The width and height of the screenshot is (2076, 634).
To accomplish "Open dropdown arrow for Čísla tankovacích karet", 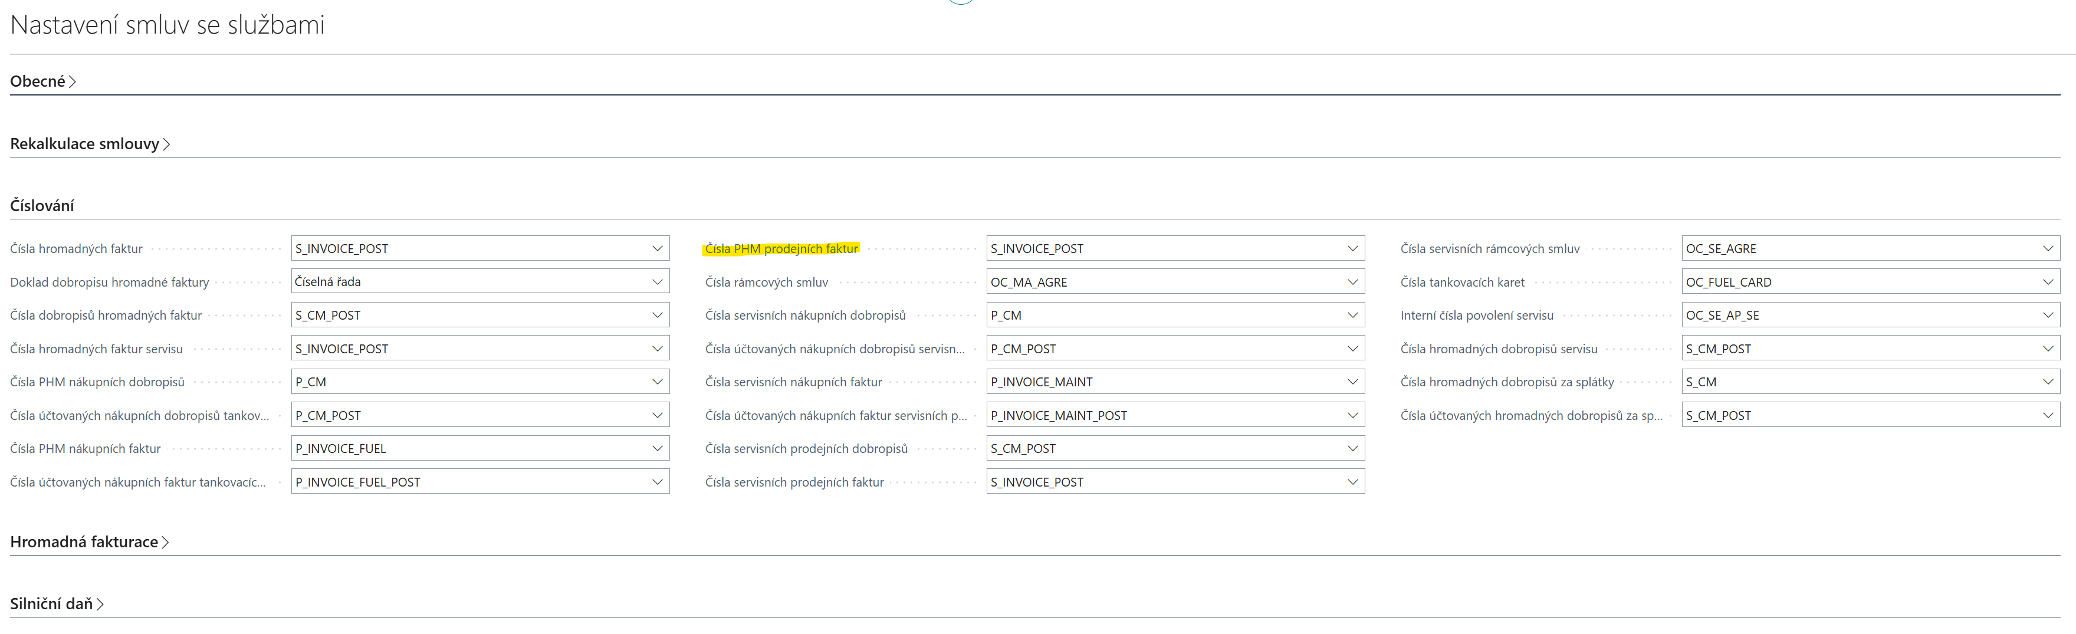I will [2048, 282].
